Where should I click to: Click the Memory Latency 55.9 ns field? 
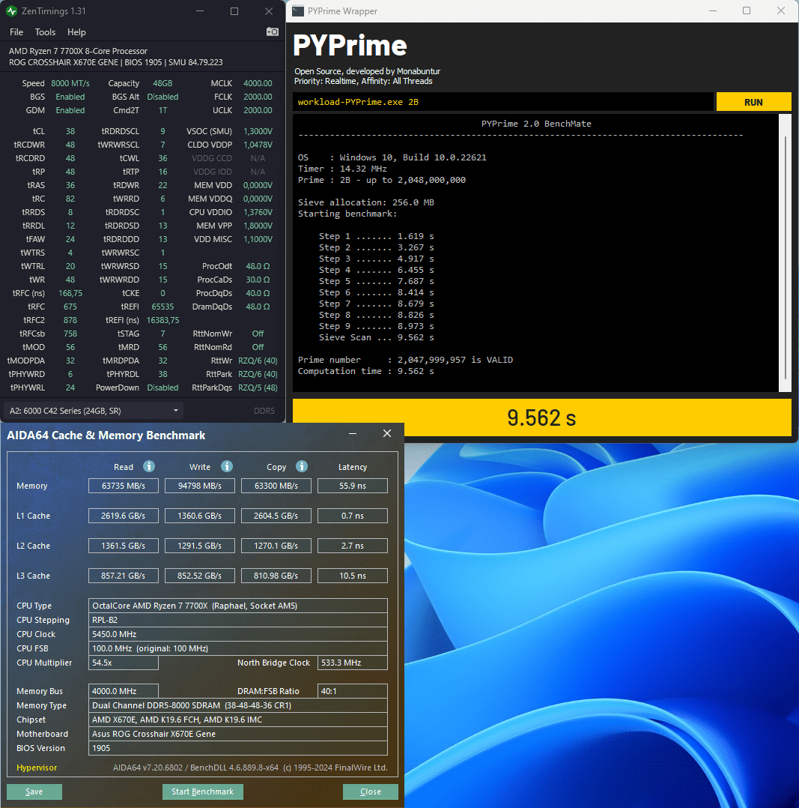point(353,486)
